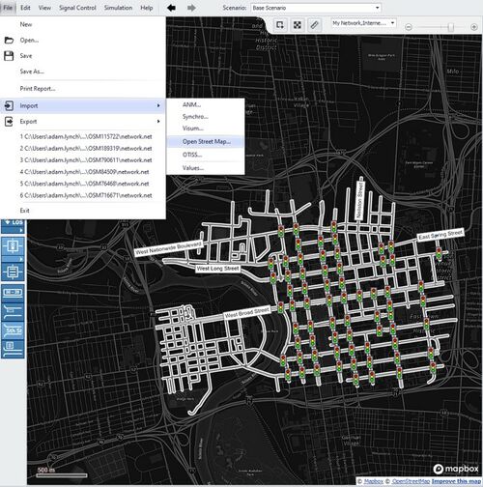Click the zoom level slider handle
This screenshot has width=483, height=487.
[x=451, y=27]
